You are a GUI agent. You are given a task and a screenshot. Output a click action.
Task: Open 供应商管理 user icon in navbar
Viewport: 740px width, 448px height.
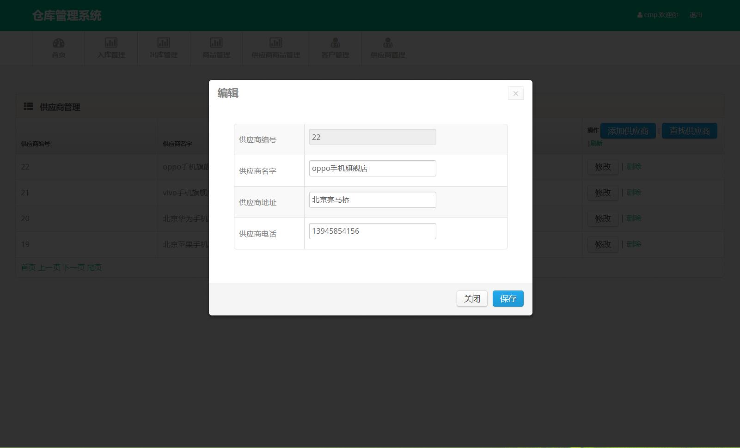click(x=388, y=42)
